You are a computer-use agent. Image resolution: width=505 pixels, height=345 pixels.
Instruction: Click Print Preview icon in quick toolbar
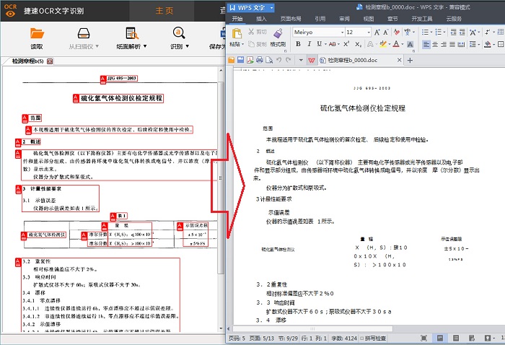click(269, 60)
